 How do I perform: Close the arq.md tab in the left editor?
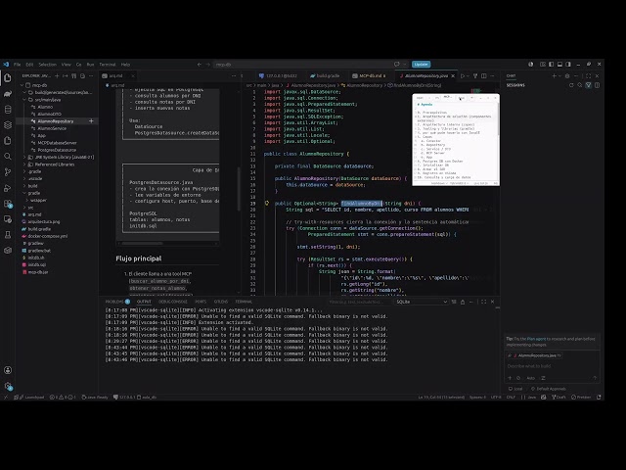coord(133,75)
